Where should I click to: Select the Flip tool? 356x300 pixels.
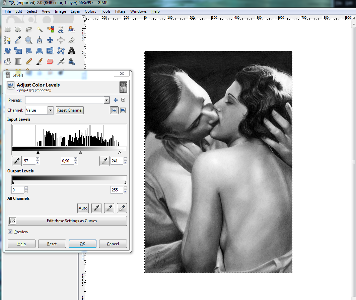(50, 51)
